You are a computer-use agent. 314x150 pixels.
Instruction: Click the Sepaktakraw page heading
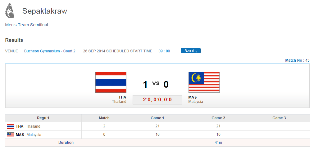pos(45,11)
